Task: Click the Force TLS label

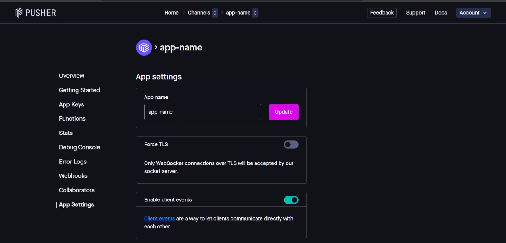Action: coord(156,144)
